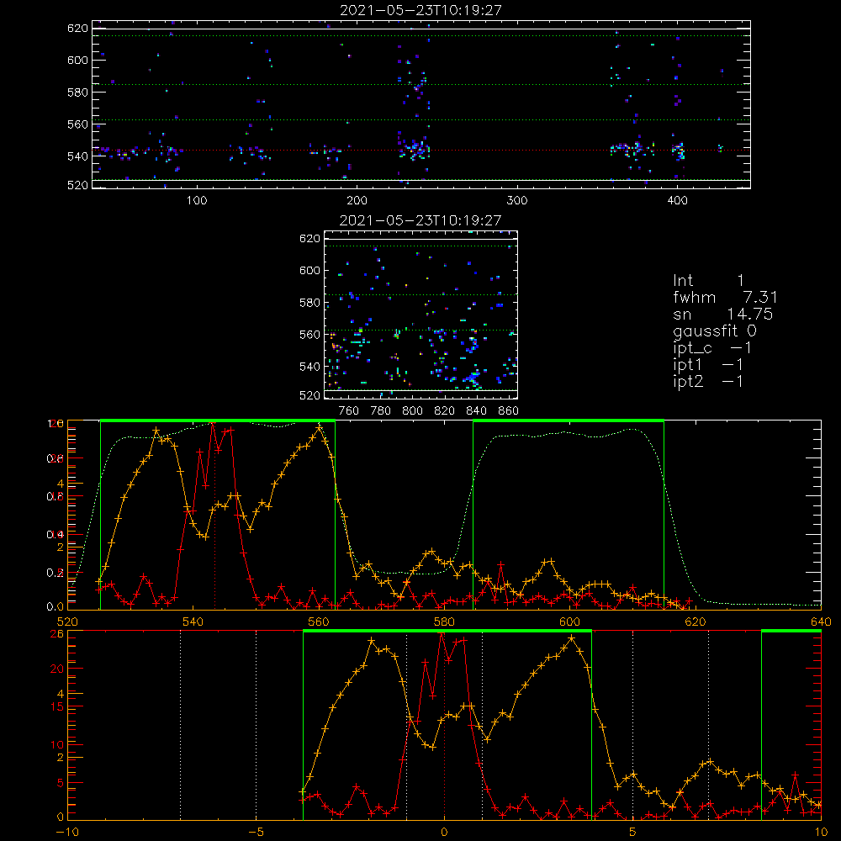Click x-axis label 600 on third plot

pyautogui.click(x=569, y=621)
